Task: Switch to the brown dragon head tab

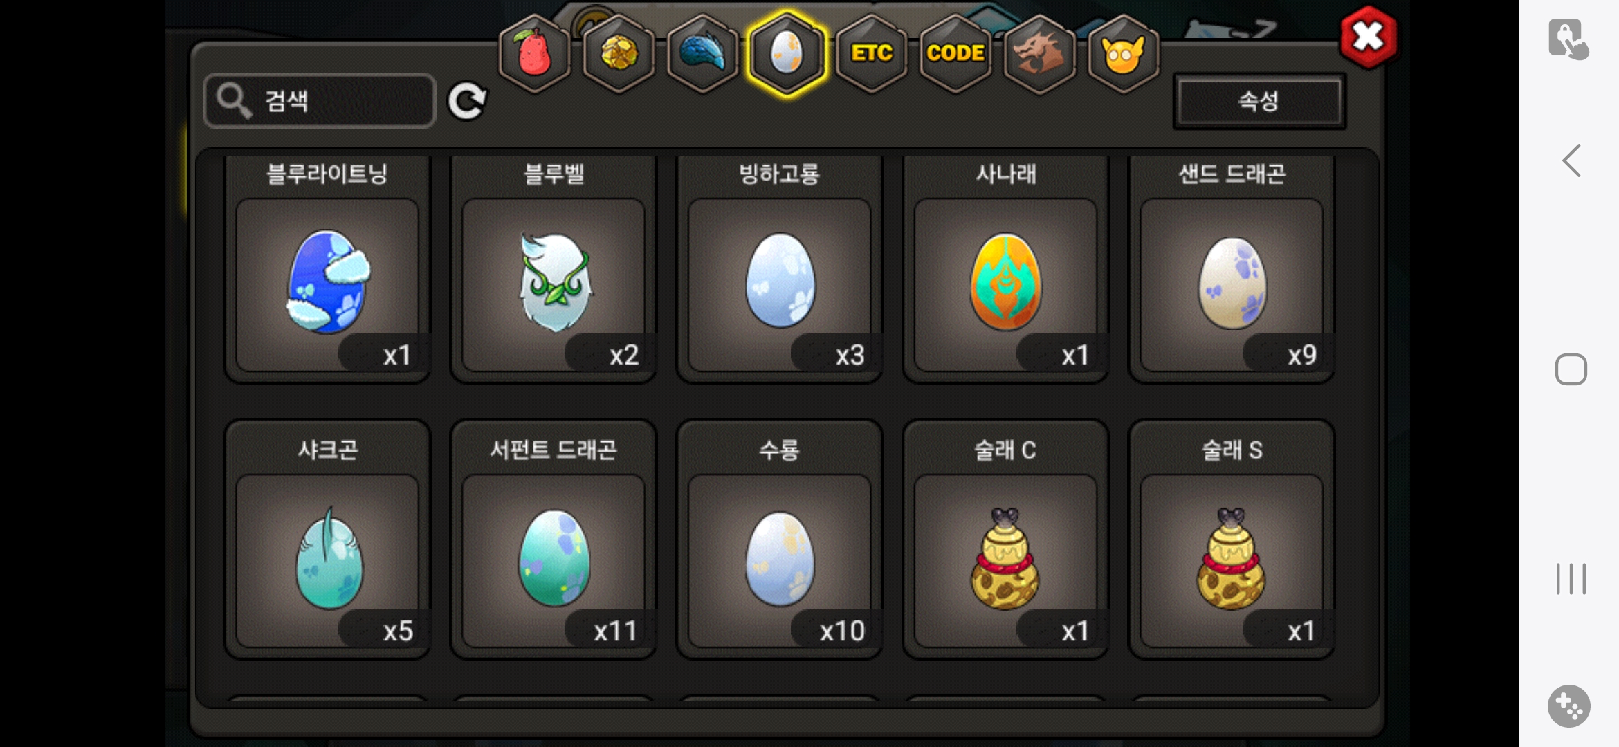Action: tap(1039, 54)
